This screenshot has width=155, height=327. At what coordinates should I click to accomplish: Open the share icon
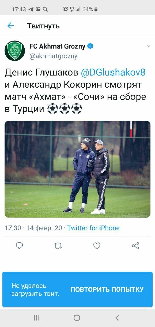point(136,246)
